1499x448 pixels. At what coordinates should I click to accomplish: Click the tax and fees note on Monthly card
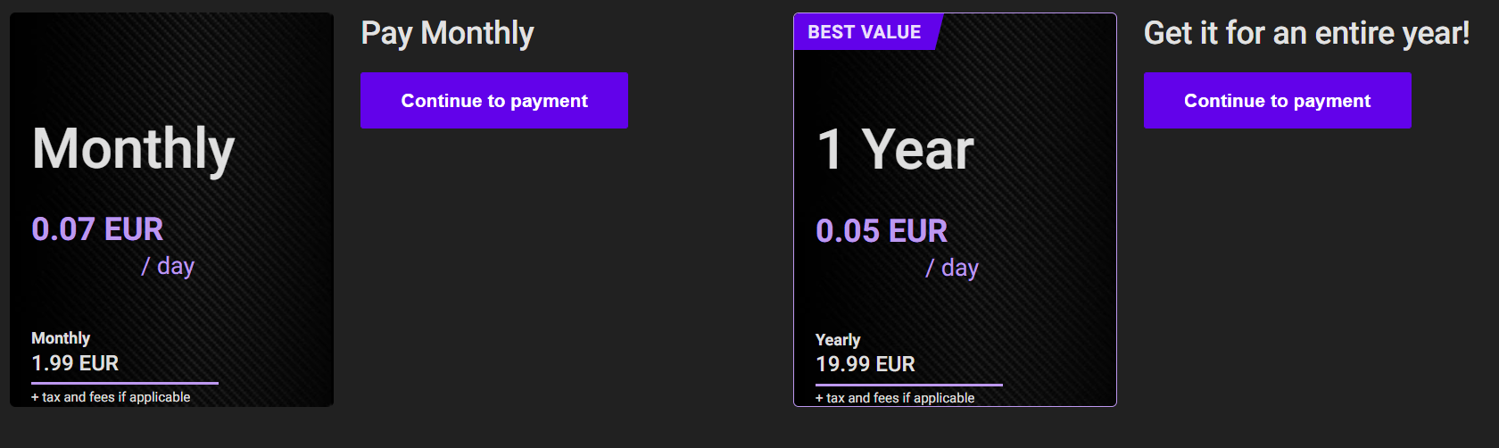[x=111, y=397]
